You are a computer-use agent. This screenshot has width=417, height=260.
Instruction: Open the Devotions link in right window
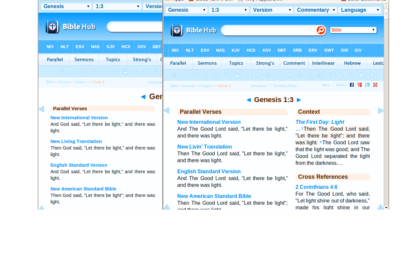(259, 86)
